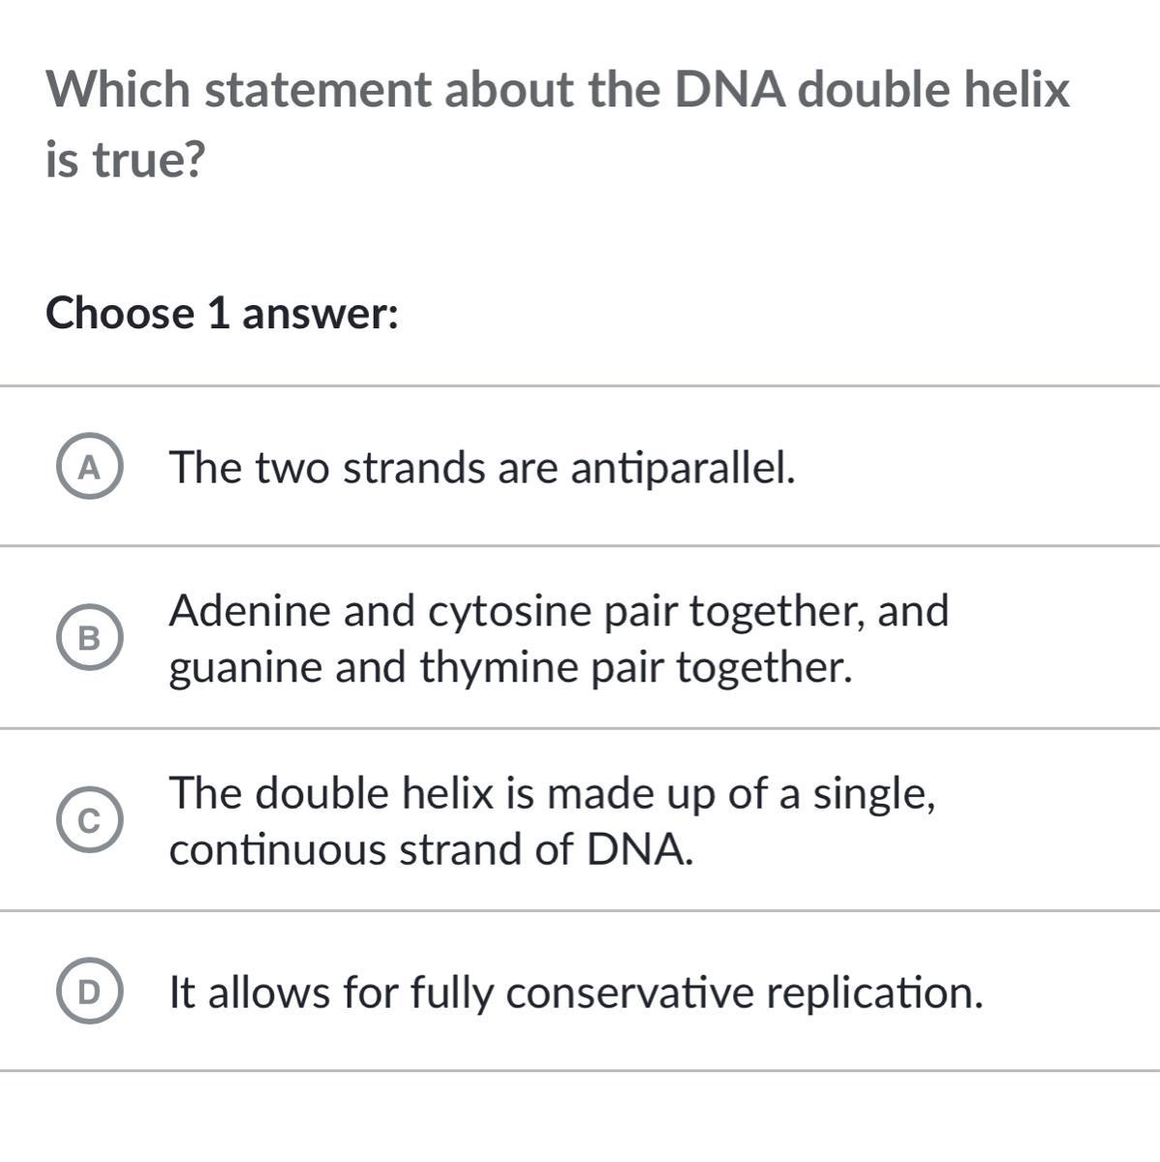
Task: Click the 'Choose 1 answer:' label
Action: [x=223, y=314]
